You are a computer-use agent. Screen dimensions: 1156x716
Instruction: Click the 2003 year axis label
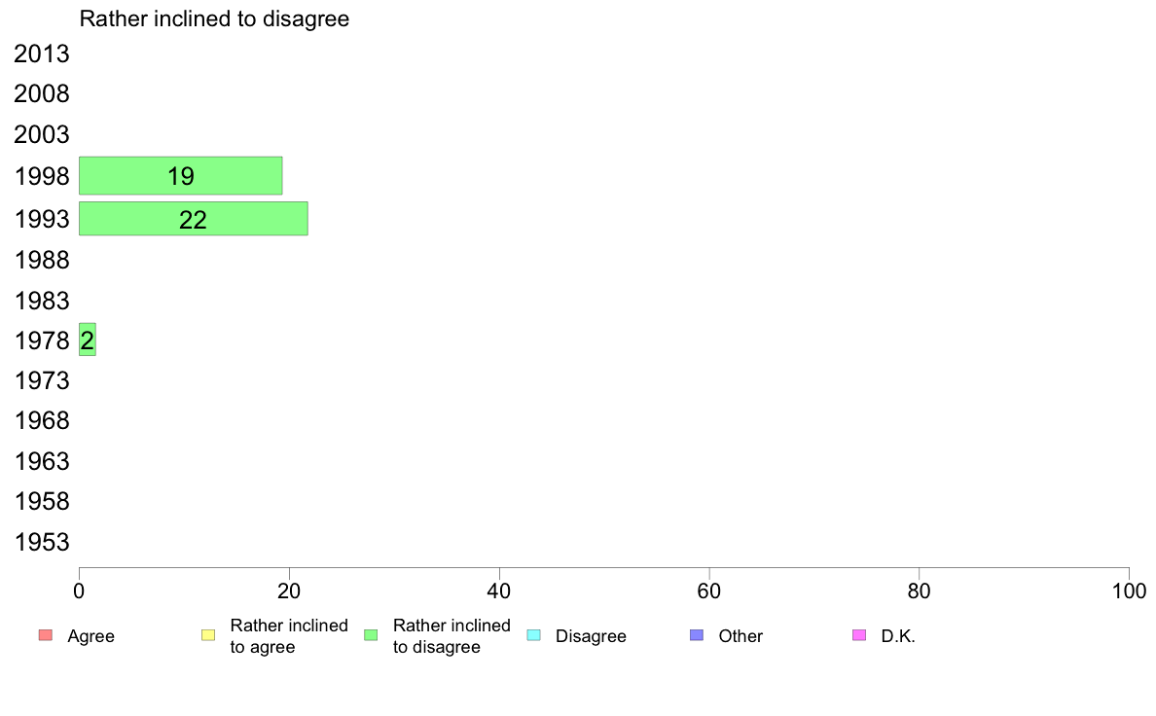pos(41,135)
